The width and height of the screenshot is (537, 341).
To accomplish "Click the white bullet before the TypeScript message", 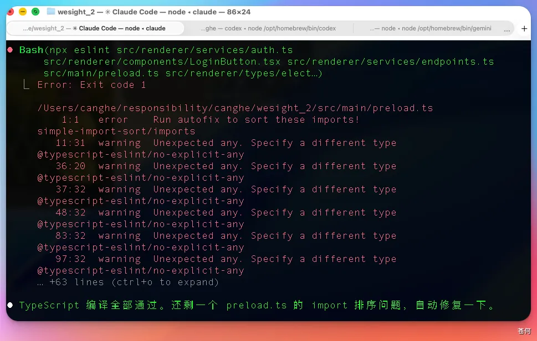I will (10, 305).
